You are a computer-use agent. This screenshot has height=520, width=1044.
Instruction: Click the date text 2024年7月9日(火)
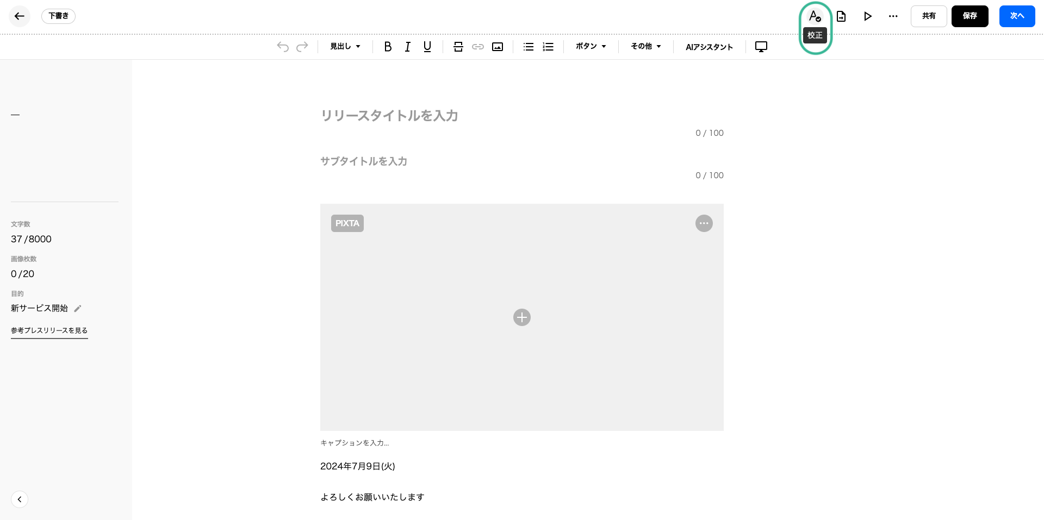click(x=358, y=466)
